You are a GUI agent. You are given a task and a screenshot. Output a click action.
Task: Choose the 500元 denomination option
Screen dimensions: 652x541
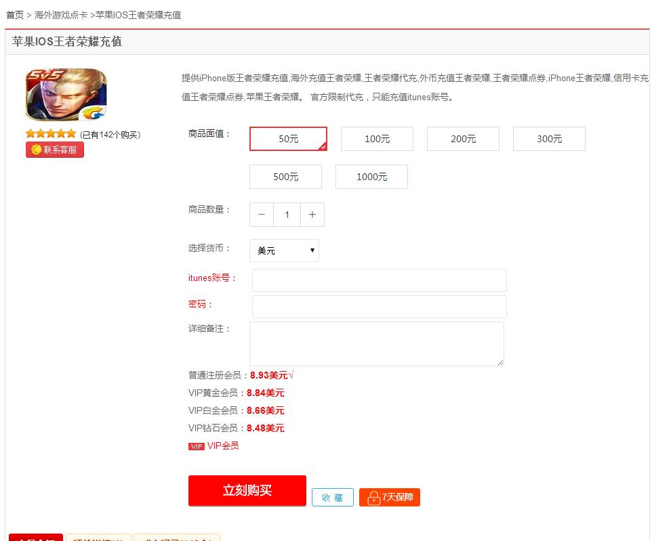click(x=285, y=177)
